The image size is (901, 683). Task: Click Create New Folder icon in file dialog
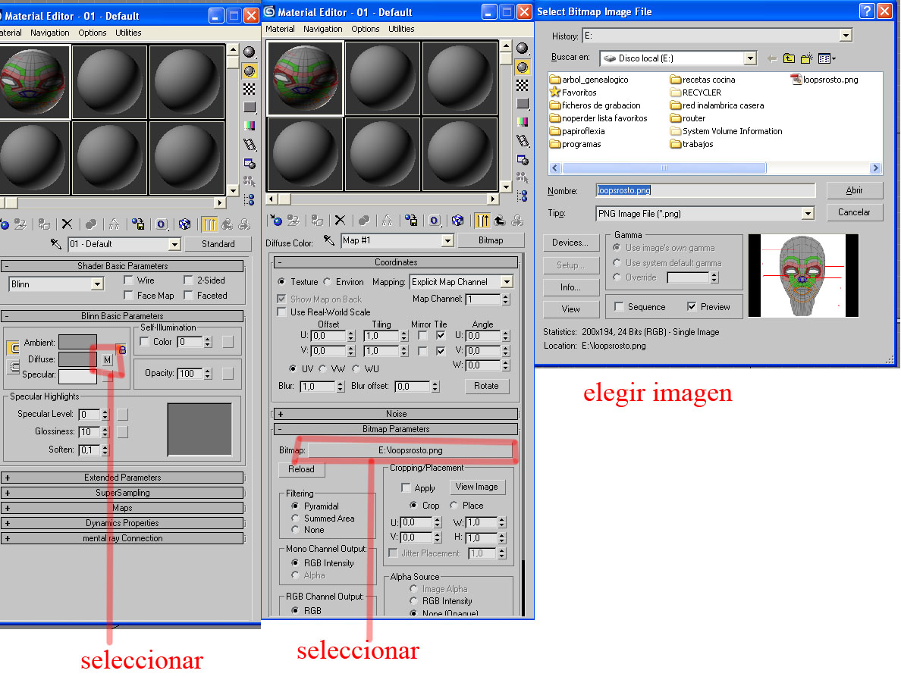click(807, 58)
